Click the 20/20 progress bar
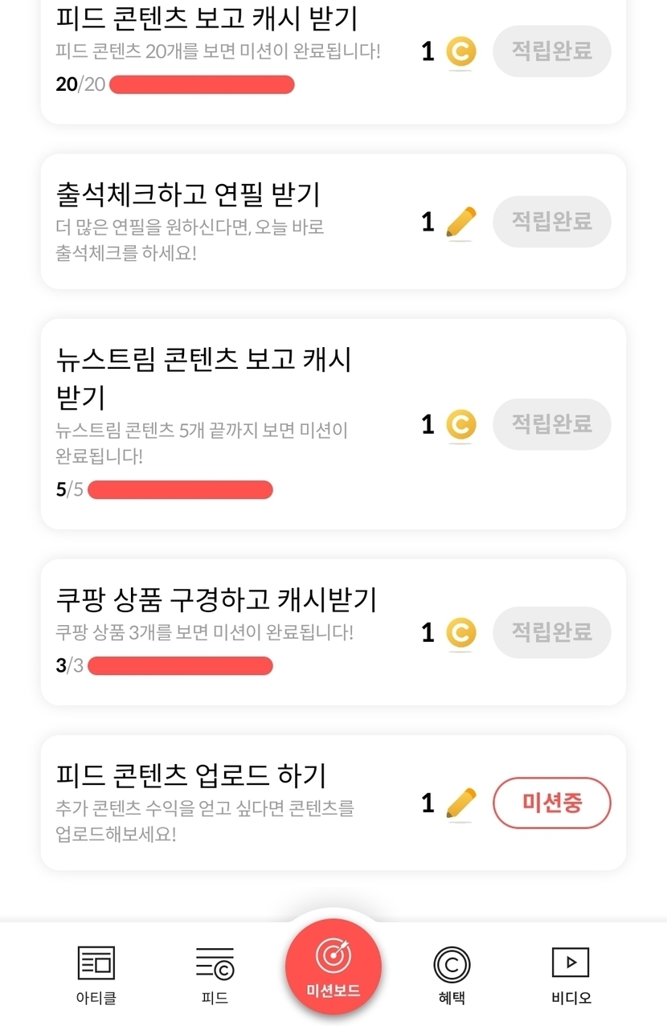This screenshot has height=1026, width=667. (202, 84)
